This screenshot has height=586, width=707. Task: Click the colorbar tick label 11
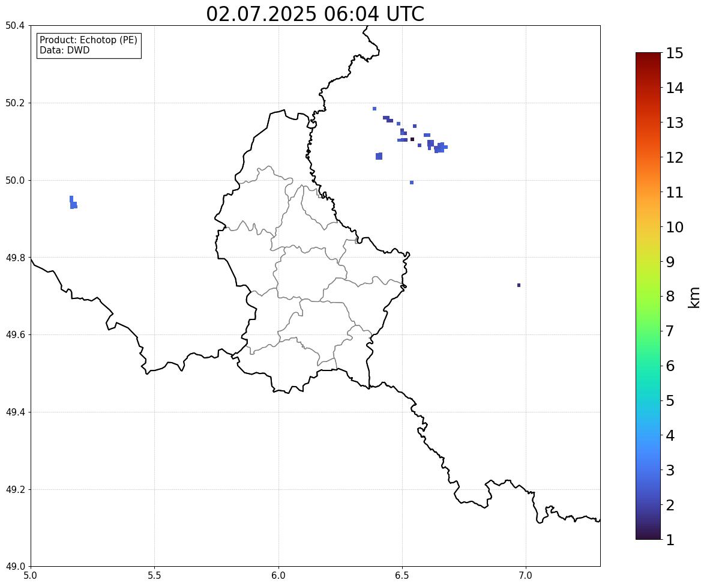(x=675, y=192)
